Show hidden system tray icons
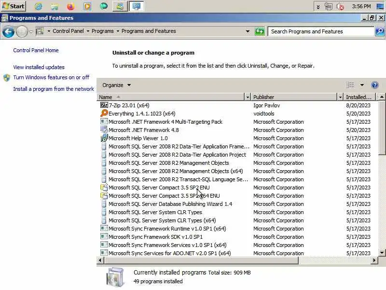The image size is (386, 290). coord(318,7)
